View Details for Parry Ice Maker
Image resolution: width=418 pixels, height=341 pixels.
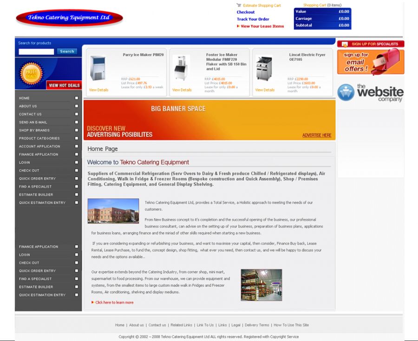[x=98, y=90]
